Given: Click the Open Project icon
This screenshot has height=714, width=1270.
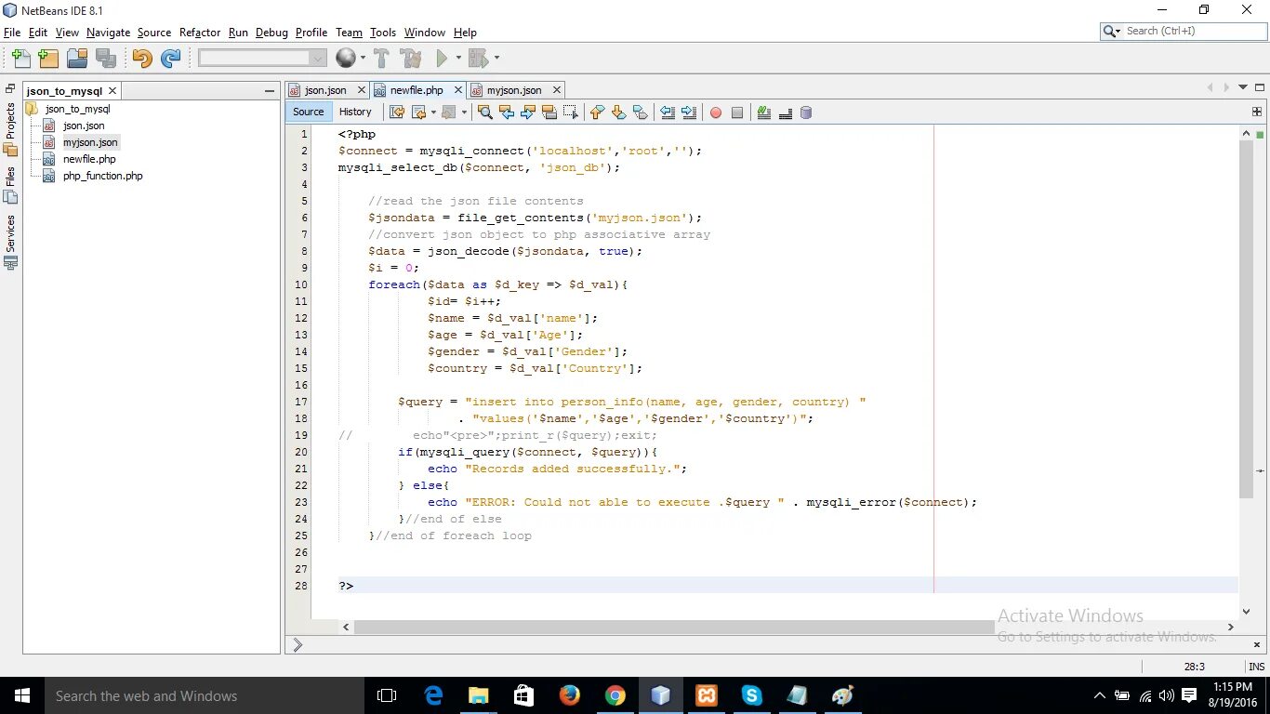Looking at the screenshot, I should pyautogui.click(x=77, y=59).
